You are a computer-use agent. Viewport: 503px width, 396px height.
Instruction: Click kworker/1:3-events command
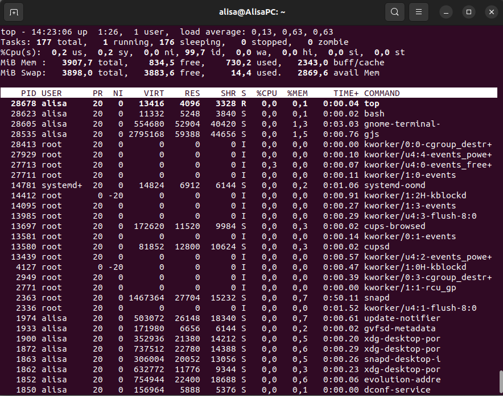pyautogui.click(x=410, y=206)
